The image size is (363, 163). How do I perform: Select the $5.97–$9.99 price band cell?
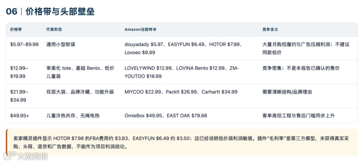(24, 44)
